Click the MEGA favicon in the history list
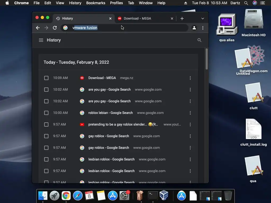 tap(82, 78)
